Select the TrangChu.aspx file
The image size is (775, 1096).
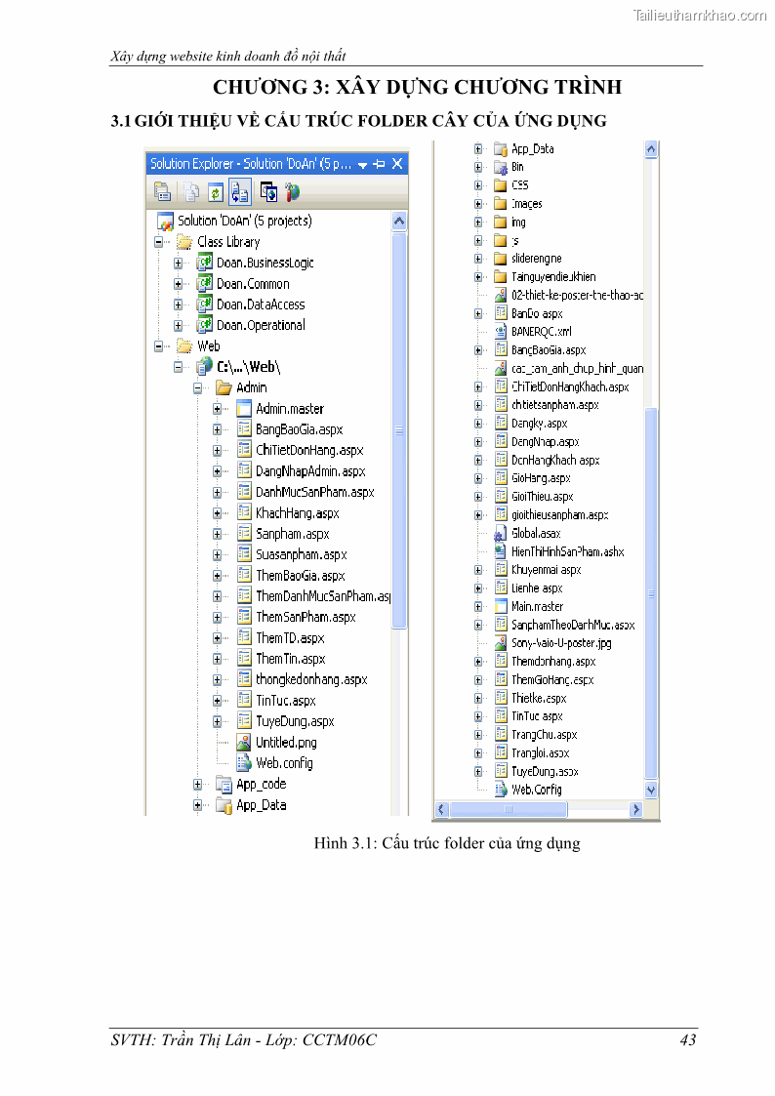(544, 735)
